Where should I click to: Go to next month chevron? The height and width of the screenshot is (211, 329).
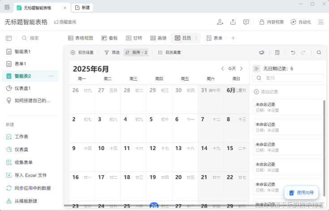(x=241, y=69)
